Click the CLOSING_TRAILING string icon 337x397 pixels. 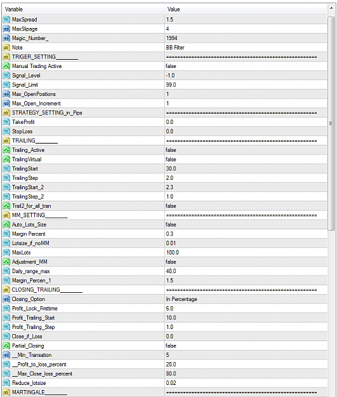click(6, 290)
